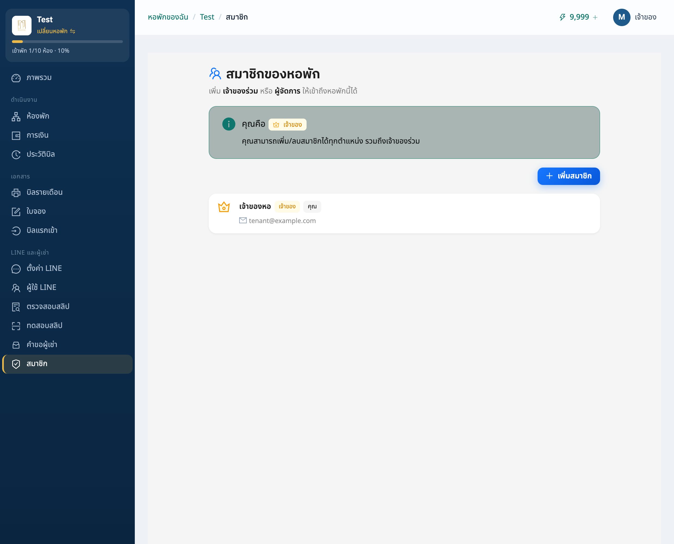674x544 pixels.
Task: Select the active สมาชิก menu item
Action: click(x=67, y=364)
